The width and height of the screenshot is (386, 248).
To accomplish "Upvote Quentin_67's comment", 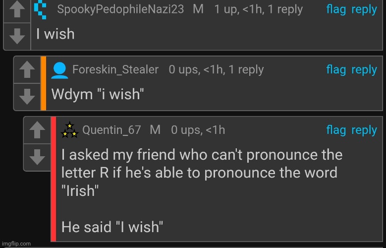I will coord(37,131).
